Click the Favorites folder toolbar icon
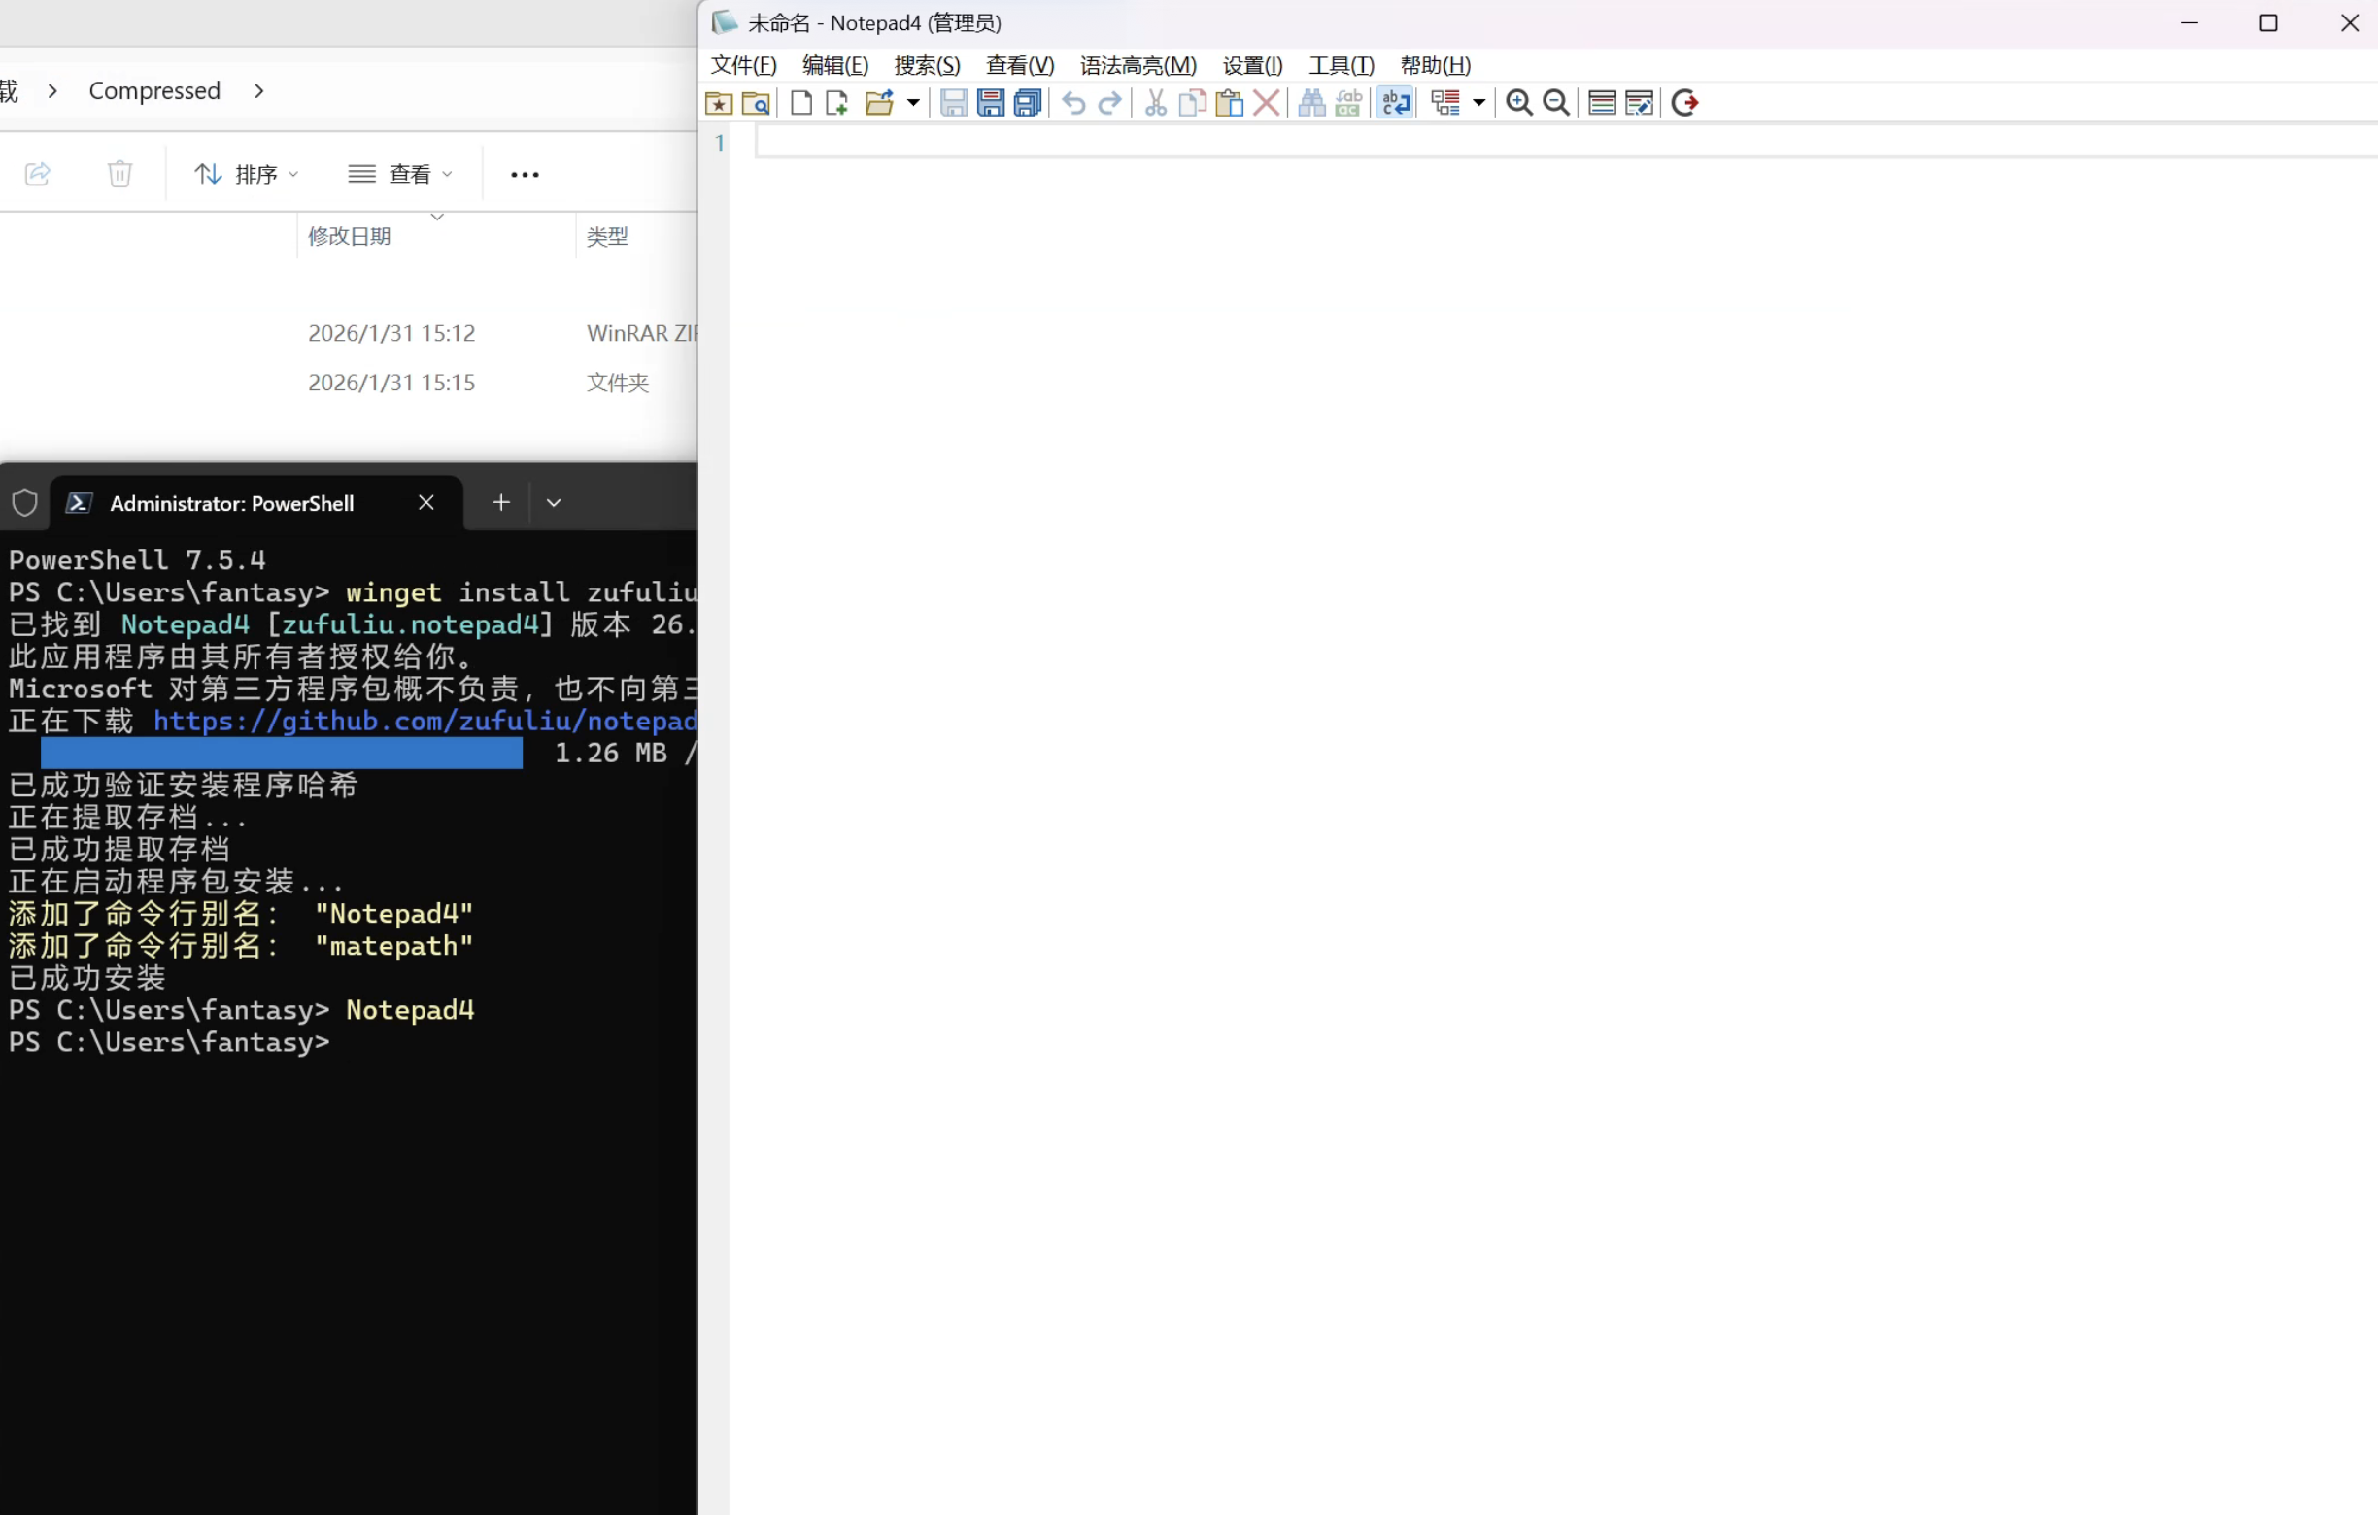Image resolution: width=2378 pixels, height=1515 pixels. pos(719,103)
